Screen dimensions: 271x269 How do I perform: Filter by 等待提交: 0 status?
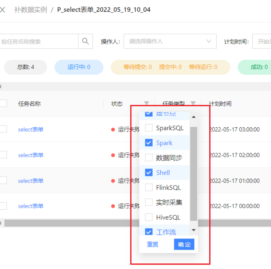[x=138, y=67]
